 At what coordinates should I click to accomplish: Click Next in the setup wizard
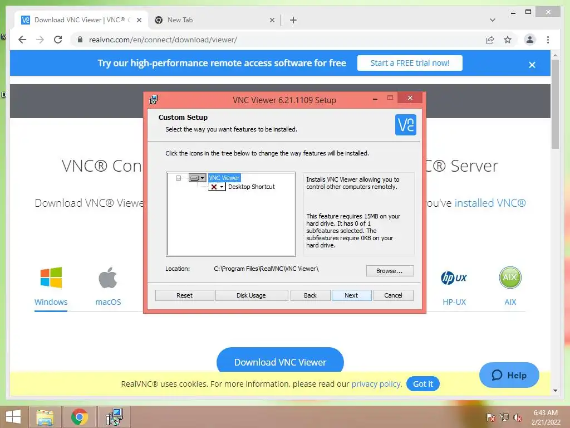351,295
